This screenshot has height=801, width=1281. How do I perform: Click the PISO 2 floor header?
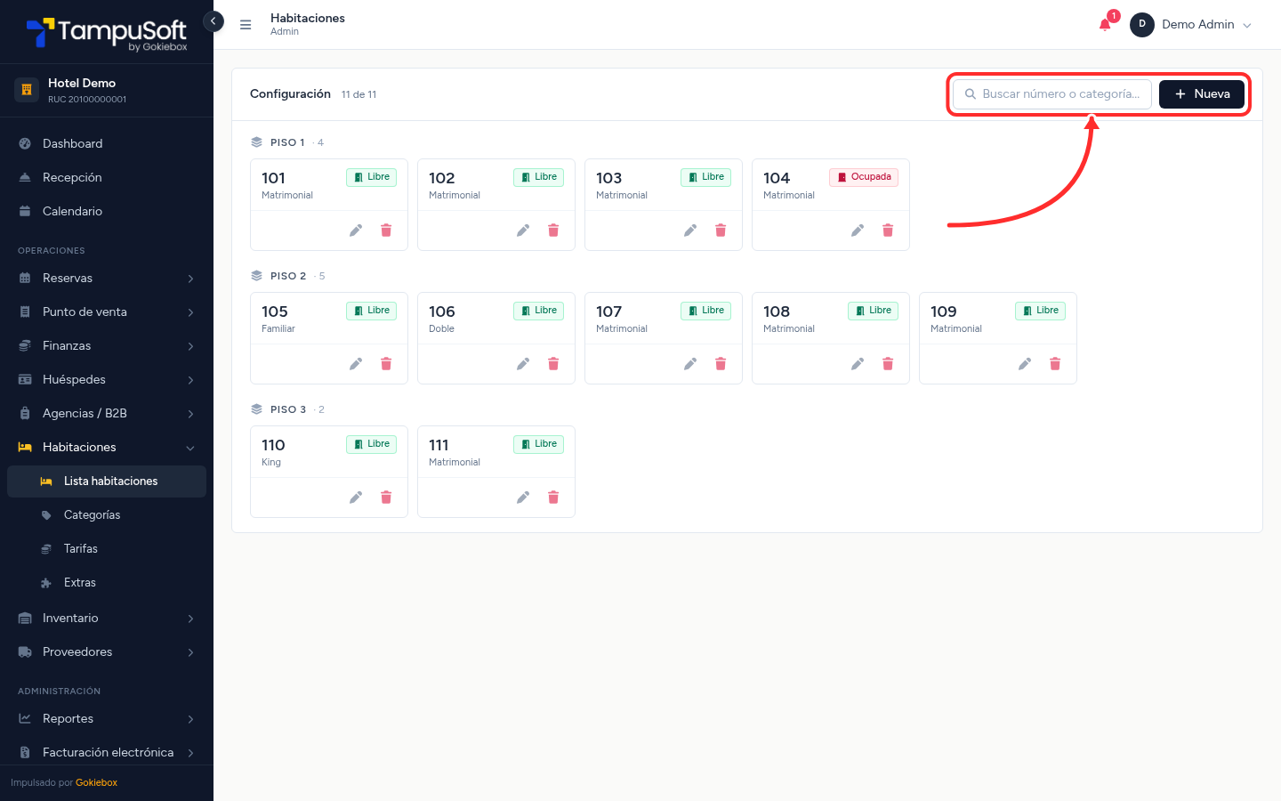288,276
